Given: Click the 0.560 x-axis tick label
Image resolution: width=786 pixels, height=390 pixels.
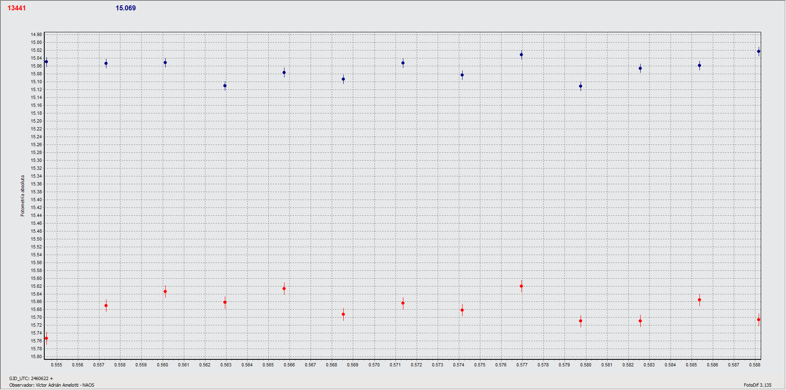Looking at the screenshot, I should 162,365.
